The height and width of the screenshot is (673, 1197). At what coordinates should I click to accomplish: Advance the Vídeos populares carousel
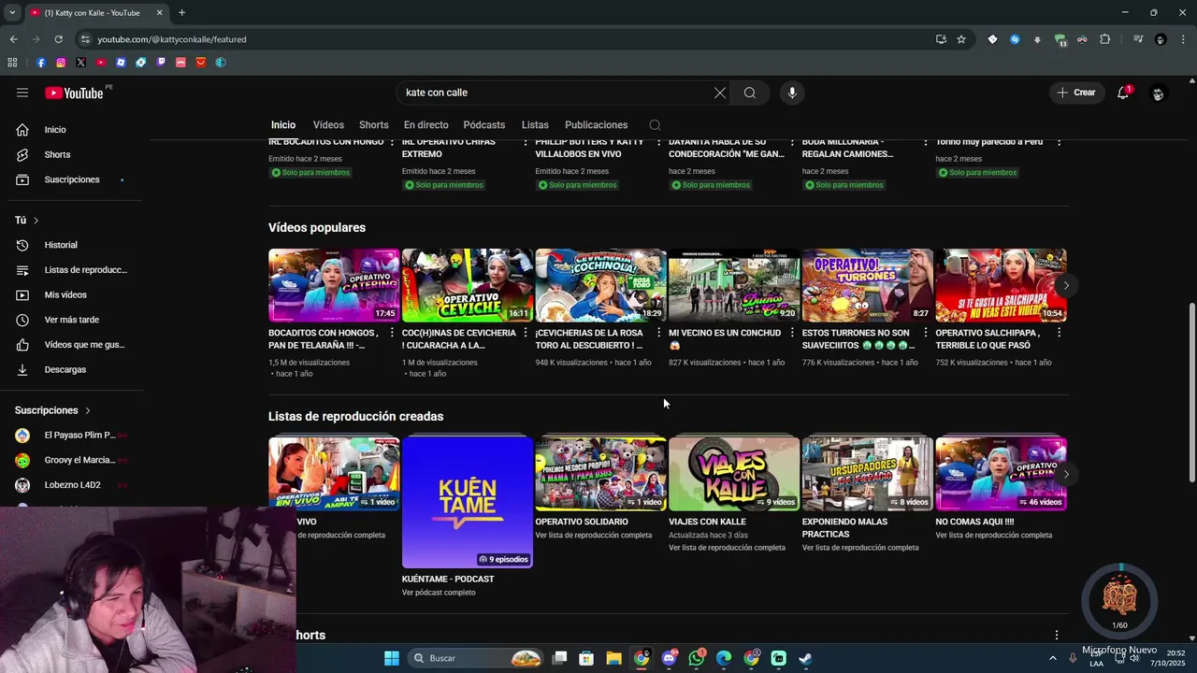1066,285
